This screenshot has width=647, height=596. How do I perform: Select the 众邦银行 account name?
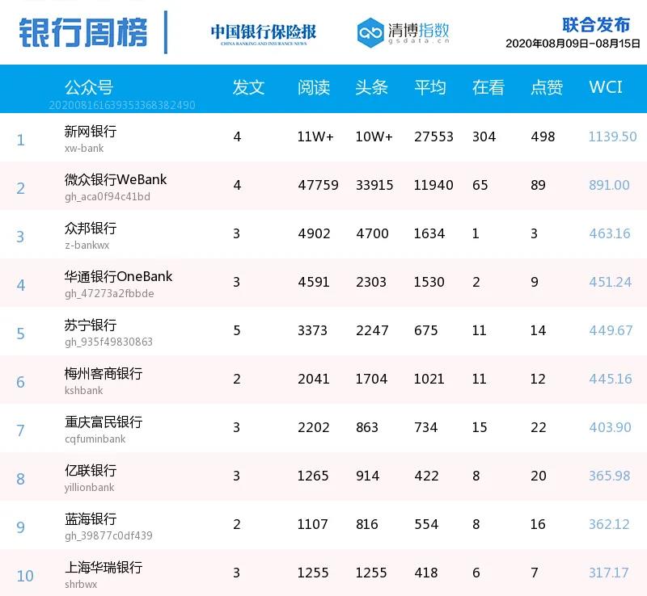[91, 228]
